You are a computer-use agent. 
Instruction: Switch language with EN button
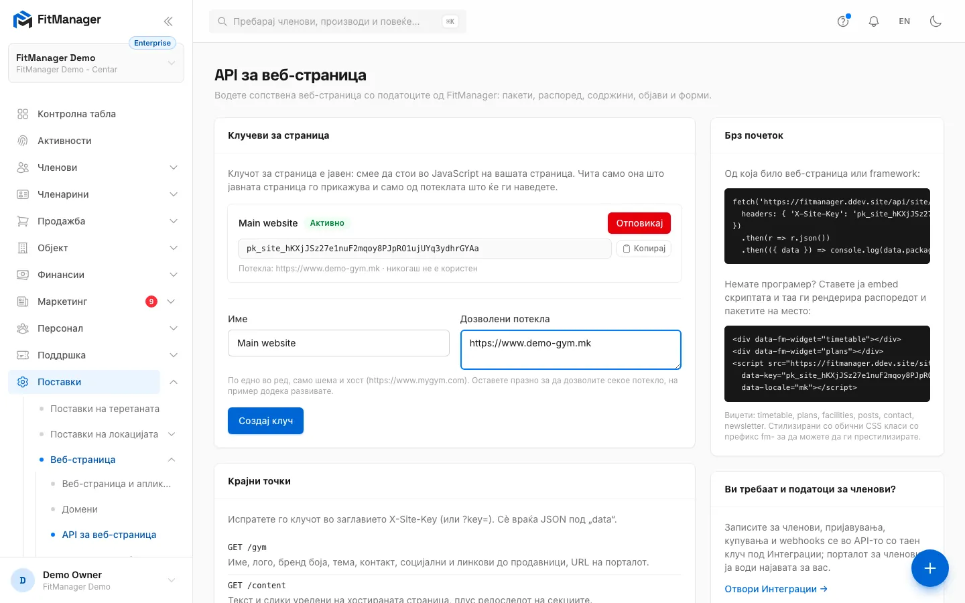pos(905,21)
